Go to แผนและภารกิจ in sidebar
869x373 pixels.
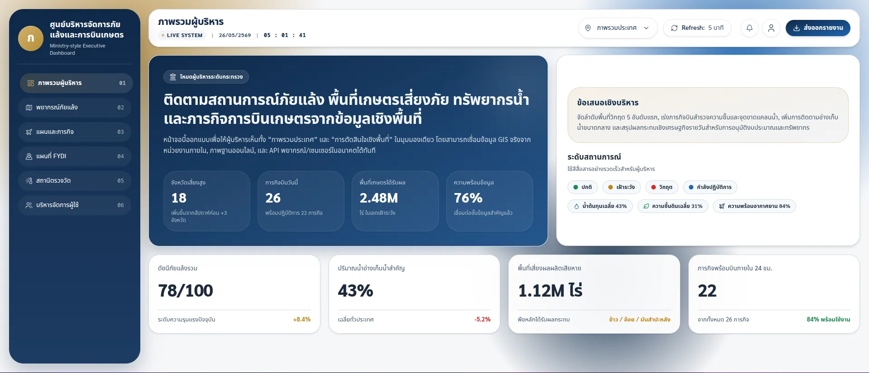point(75,132)
